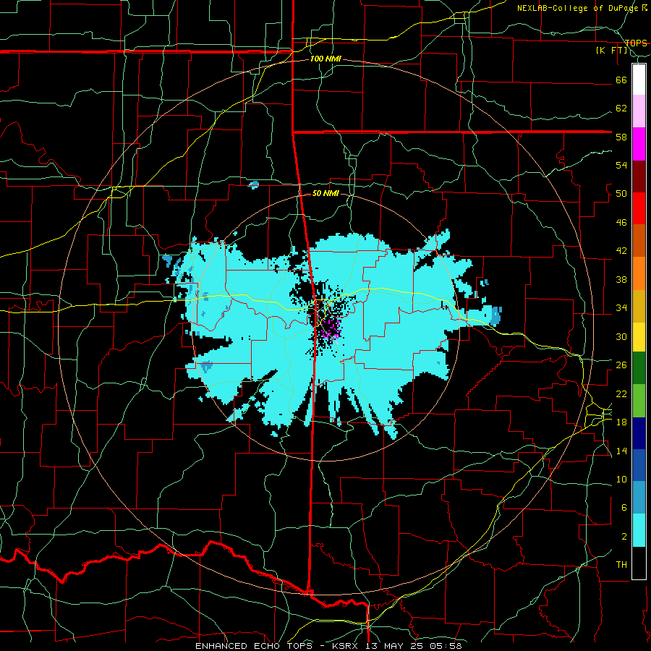Click the white 66 kft legend swatch
The height and width of the screenshot is (651, 651).
click(x=639, y=80)
